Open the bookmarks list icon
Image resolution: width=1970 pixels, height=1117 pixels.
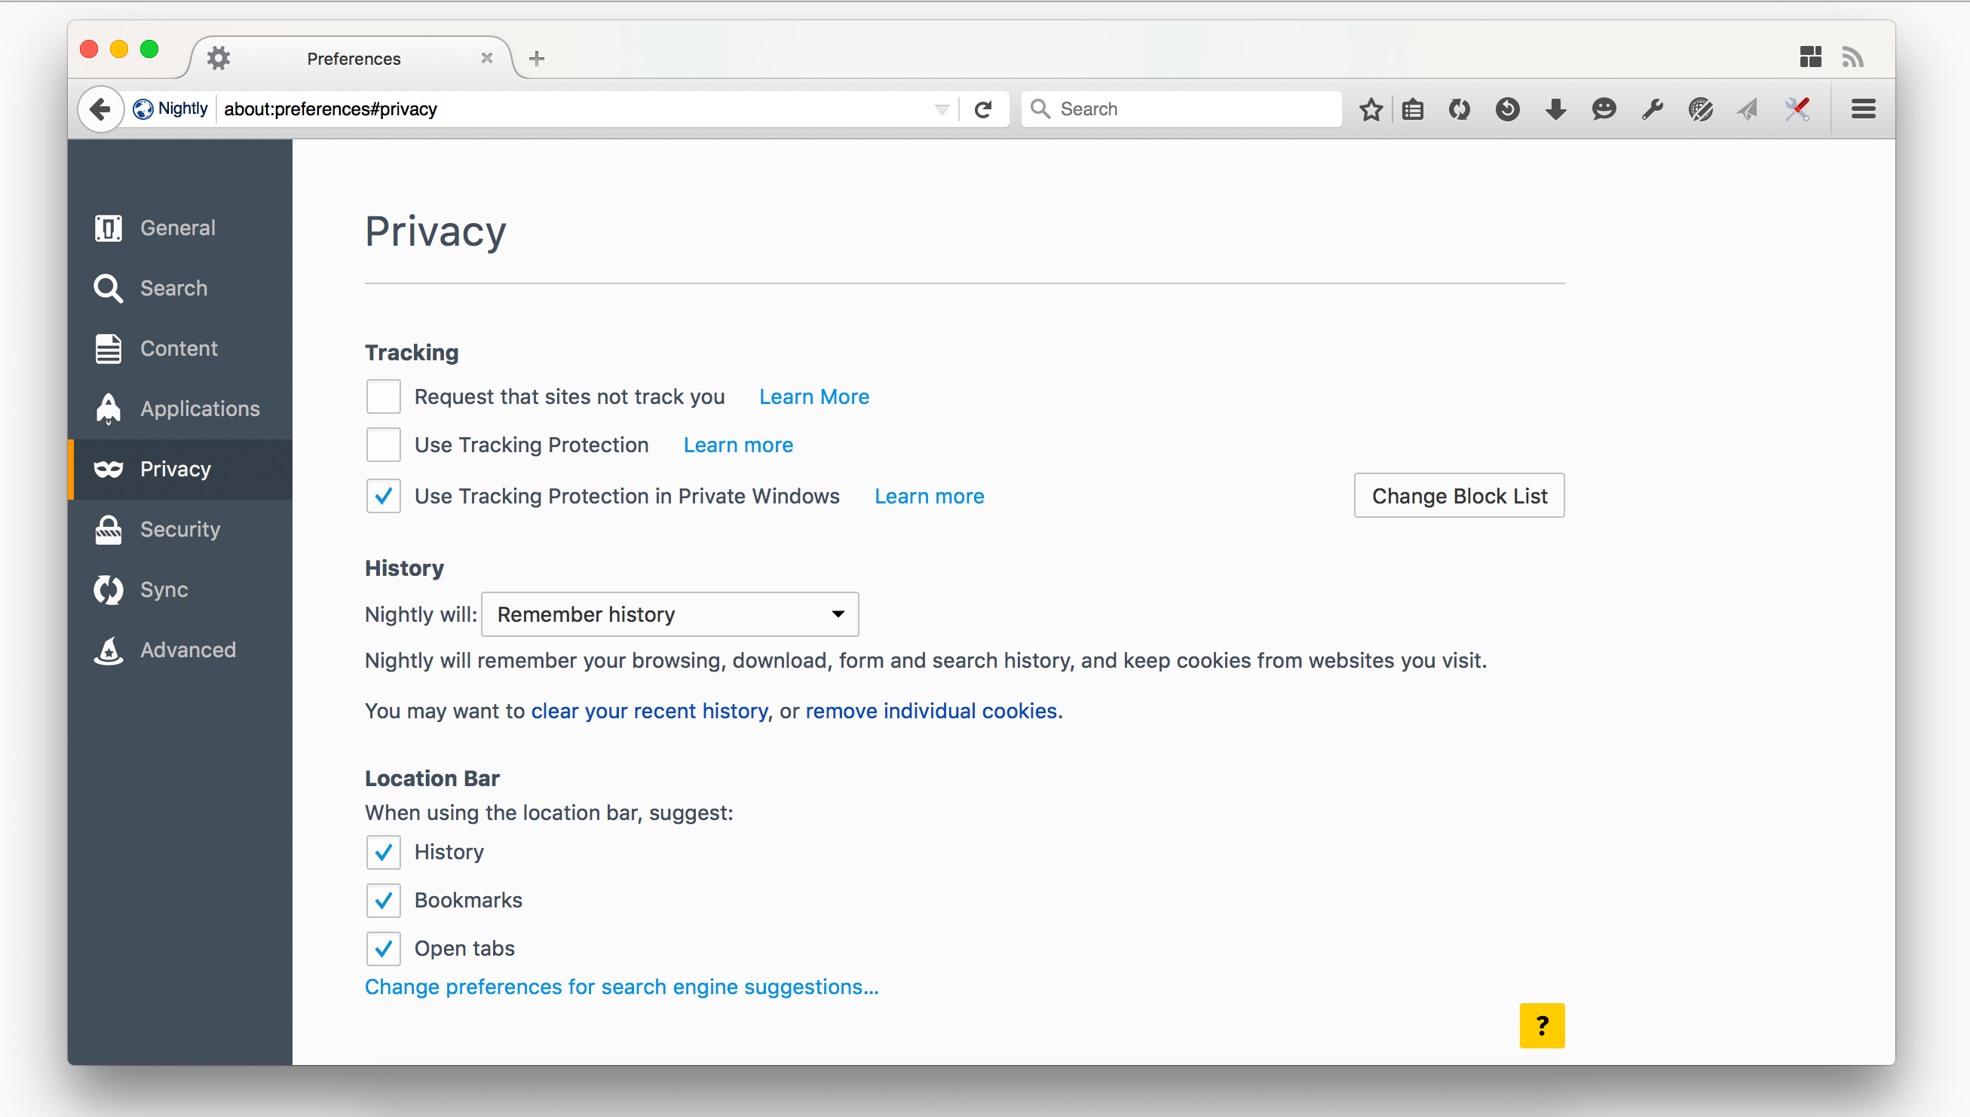pyautogui.click(x=1412, y=109)
